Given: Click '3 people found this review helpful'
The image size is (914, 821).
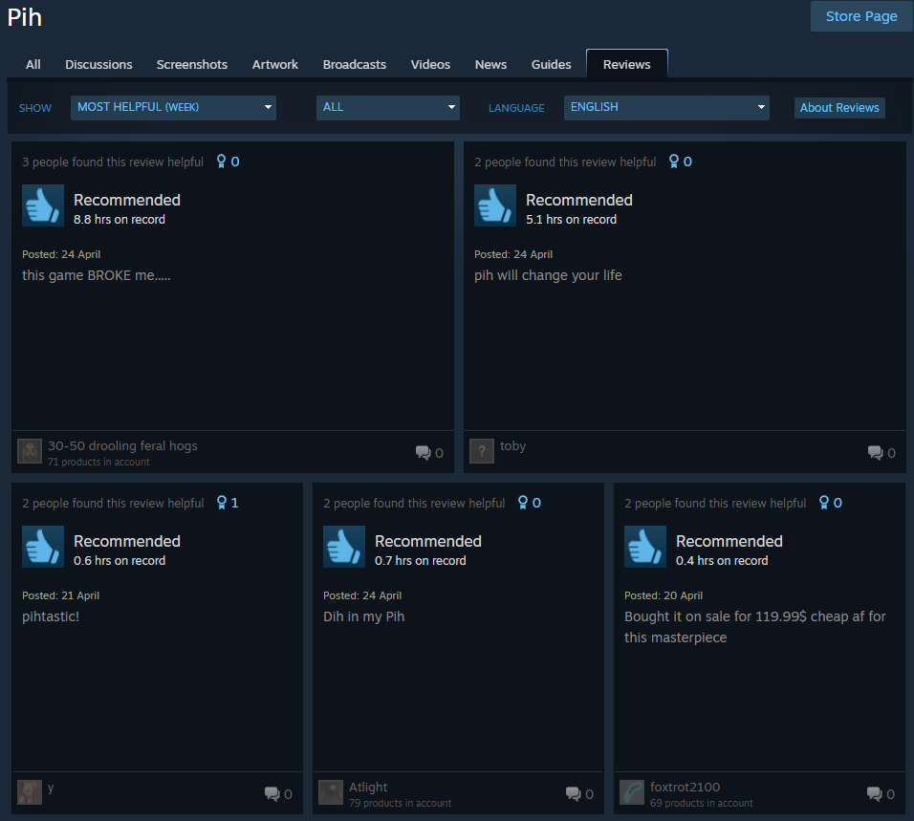Looking at the screenshot, I should [x=113, y=162].
